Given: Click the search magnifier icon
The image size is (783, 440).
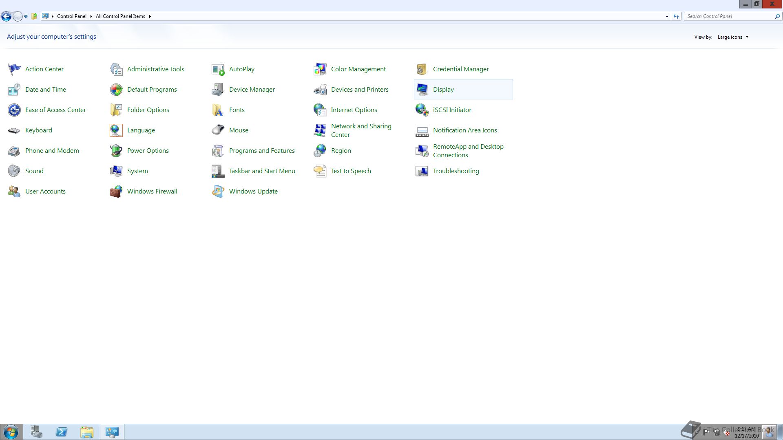Looking at the screenshot, I should 777,17.
